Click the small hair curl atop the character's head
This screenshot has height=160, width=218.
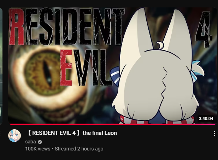pyautogui.click(x=160, y=46)
